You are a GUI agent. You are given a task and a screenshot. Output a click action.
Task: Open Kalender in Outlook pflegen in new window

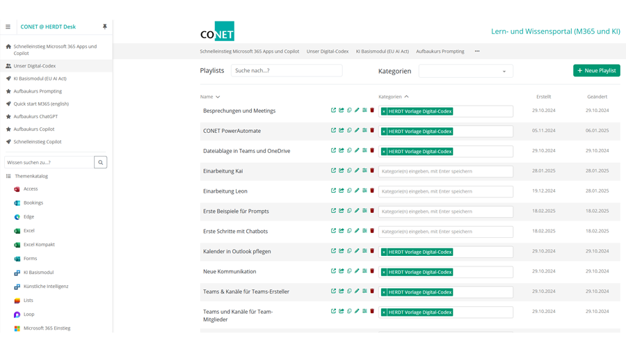[333, 250]
